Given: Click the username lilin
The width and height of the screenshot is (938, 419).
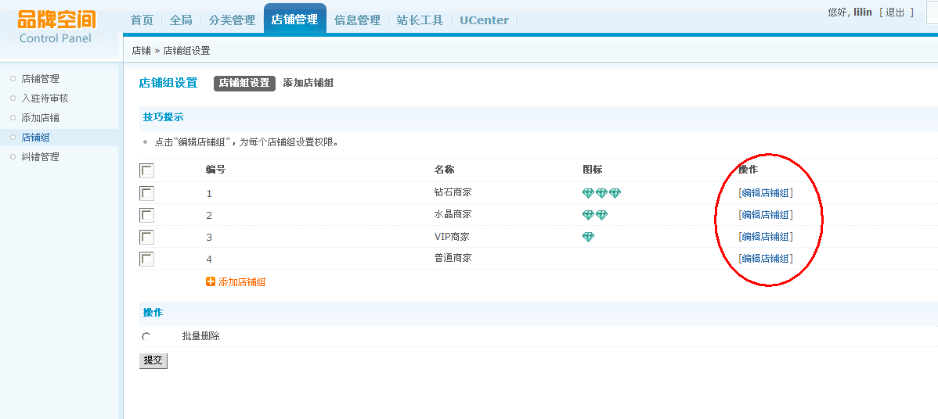Looking at the screenshot, I should click(864, 12).
